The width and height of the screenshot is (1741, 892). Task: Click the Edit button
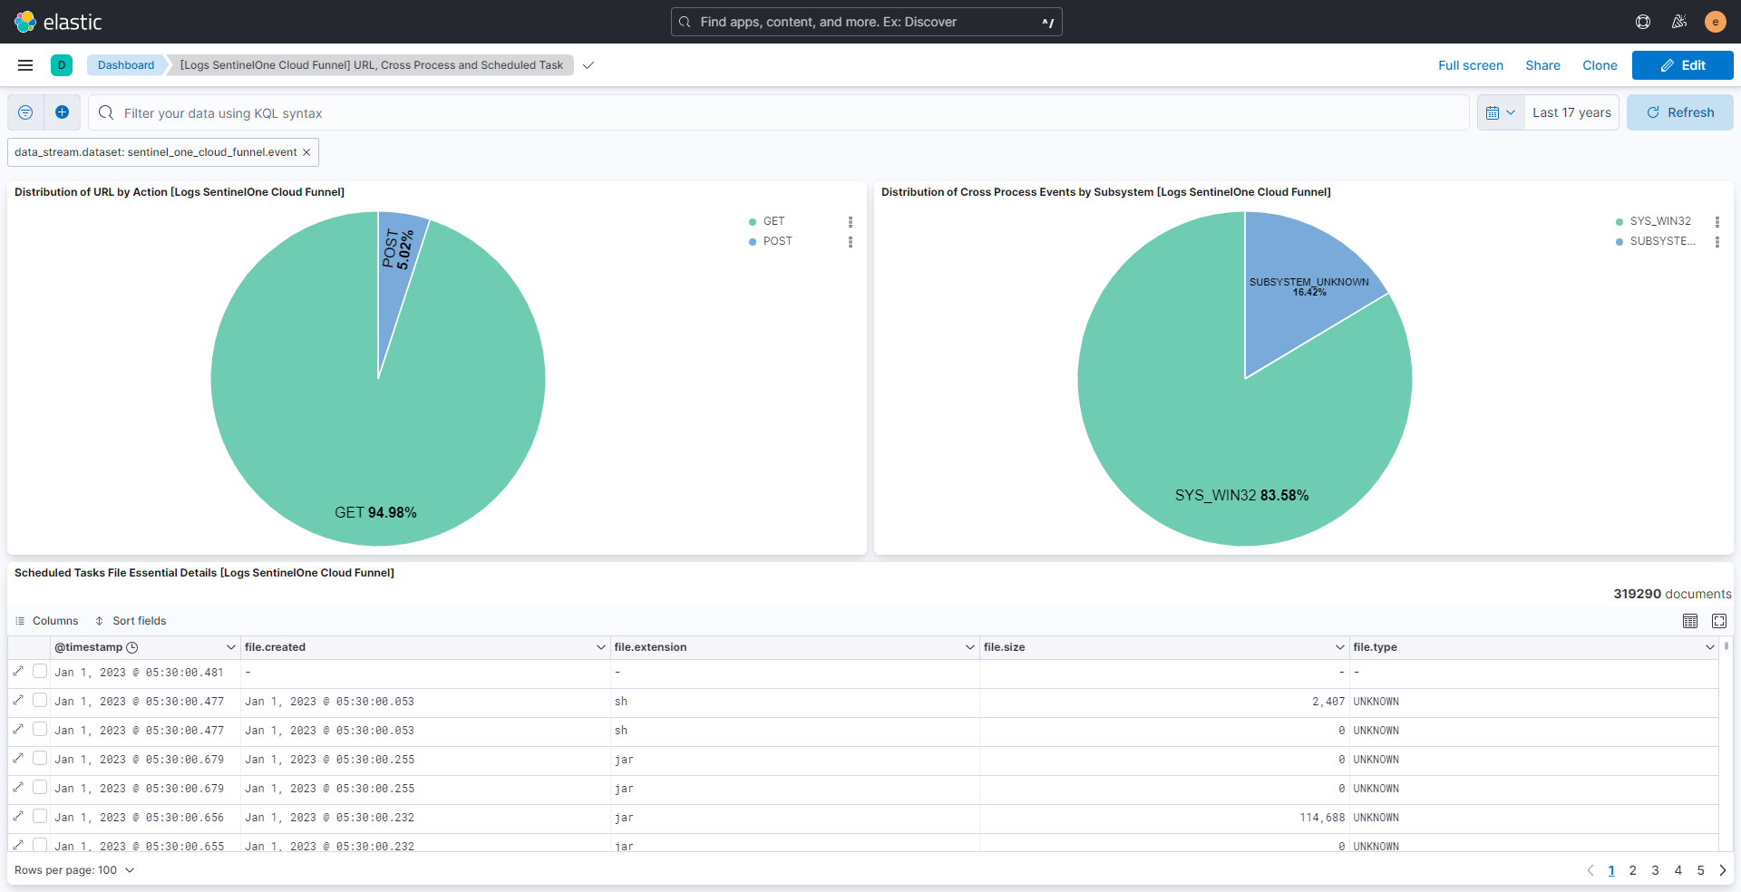click(1682, 65)
